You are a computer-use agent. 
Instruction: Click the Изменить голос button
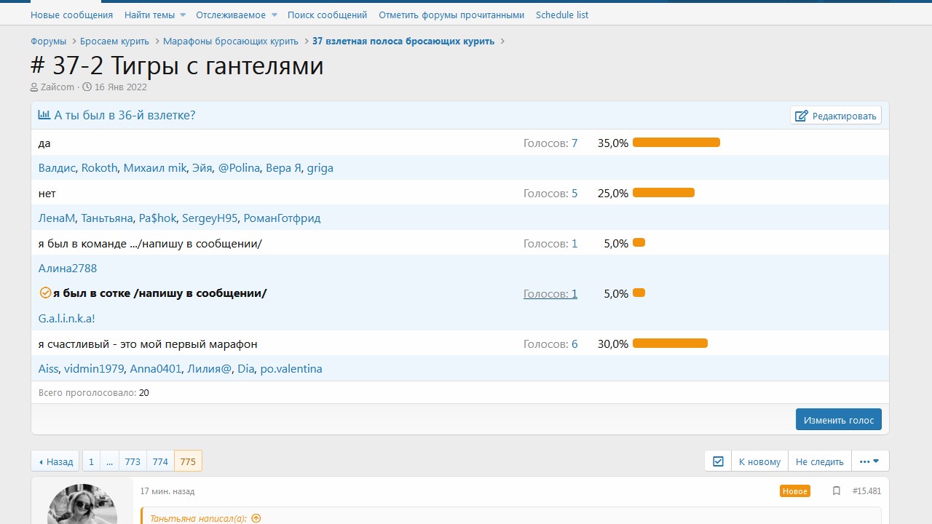tap(839, 420)
